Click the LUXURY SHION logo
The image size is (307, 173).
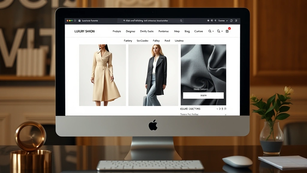(85, 31)
